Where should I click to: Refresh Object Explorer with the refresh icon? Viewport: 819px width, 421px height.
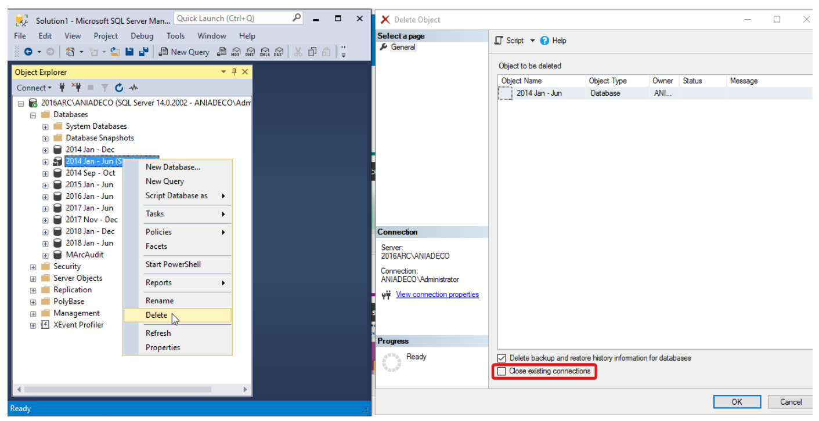119,88
